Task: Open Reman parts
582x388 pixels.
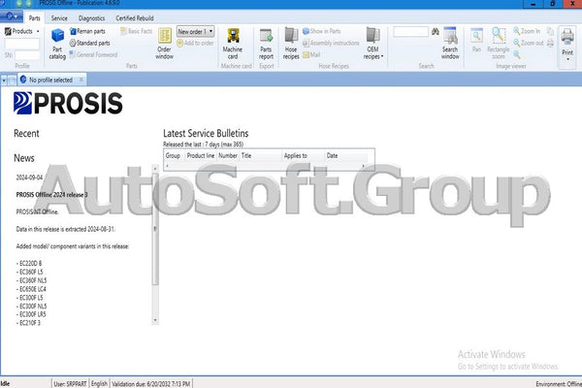Action: 87,31
